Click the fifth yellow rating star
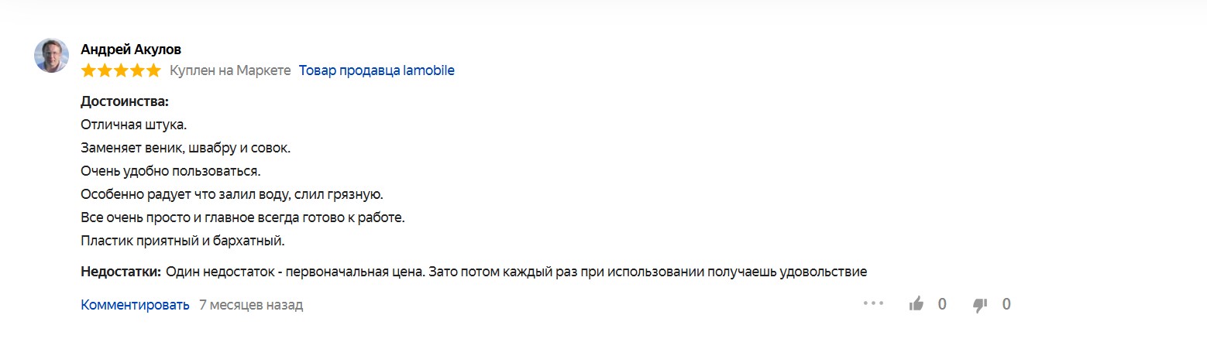This screenshot has width=1207, height=356. (153, 70)
